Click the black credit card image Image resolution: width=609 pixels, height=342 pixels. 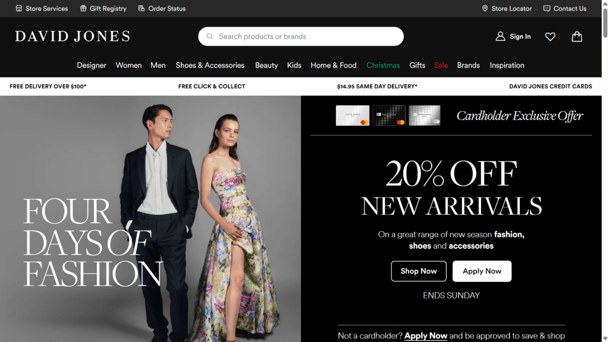(389, 116)
